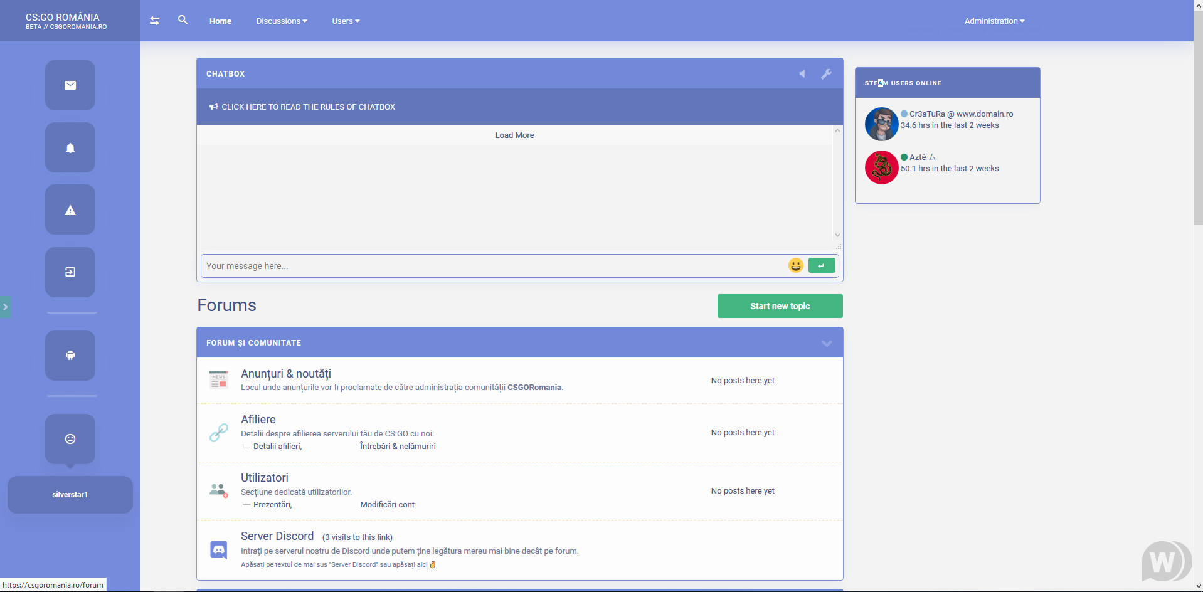Open the Anunțuri & noutăți forum link
The height and width of the screenshot is (592, 1203).
285,374
